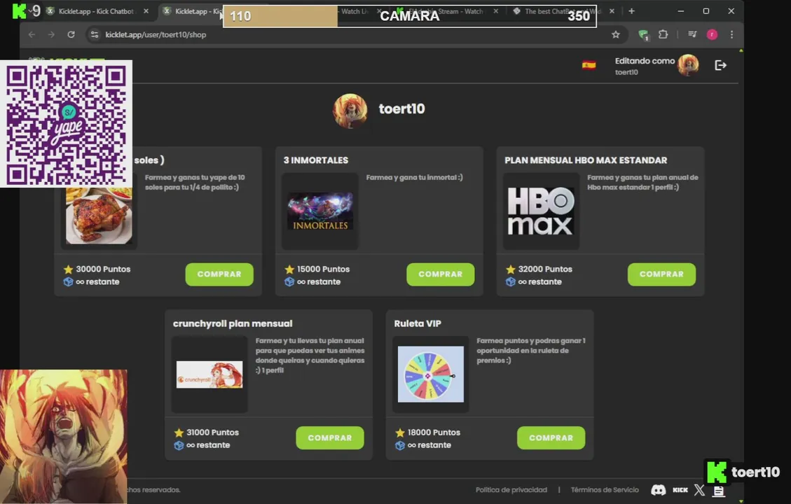Click the address bar URL kicklet.app/user/toert10/shop
The width and height of the screenshot is (791, 504).
(x=156, y=35)
